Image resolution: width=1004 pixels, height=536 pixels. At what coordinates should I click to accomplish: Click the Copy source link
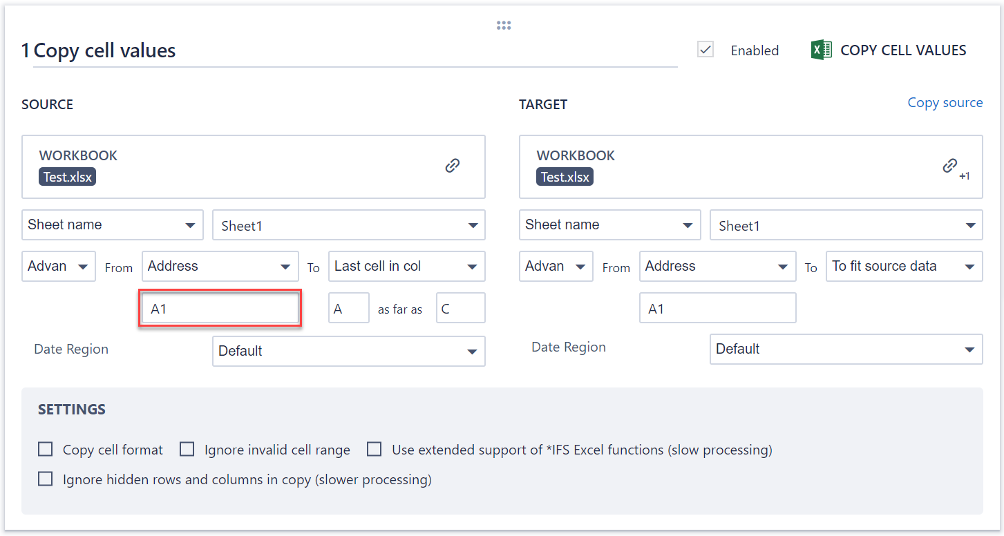(945, 103)
